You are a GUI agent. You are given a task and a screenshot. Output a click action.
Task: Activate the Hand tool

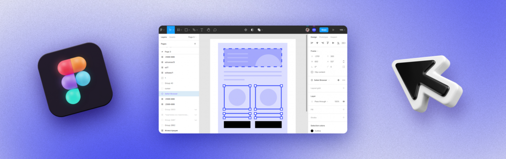208,30
